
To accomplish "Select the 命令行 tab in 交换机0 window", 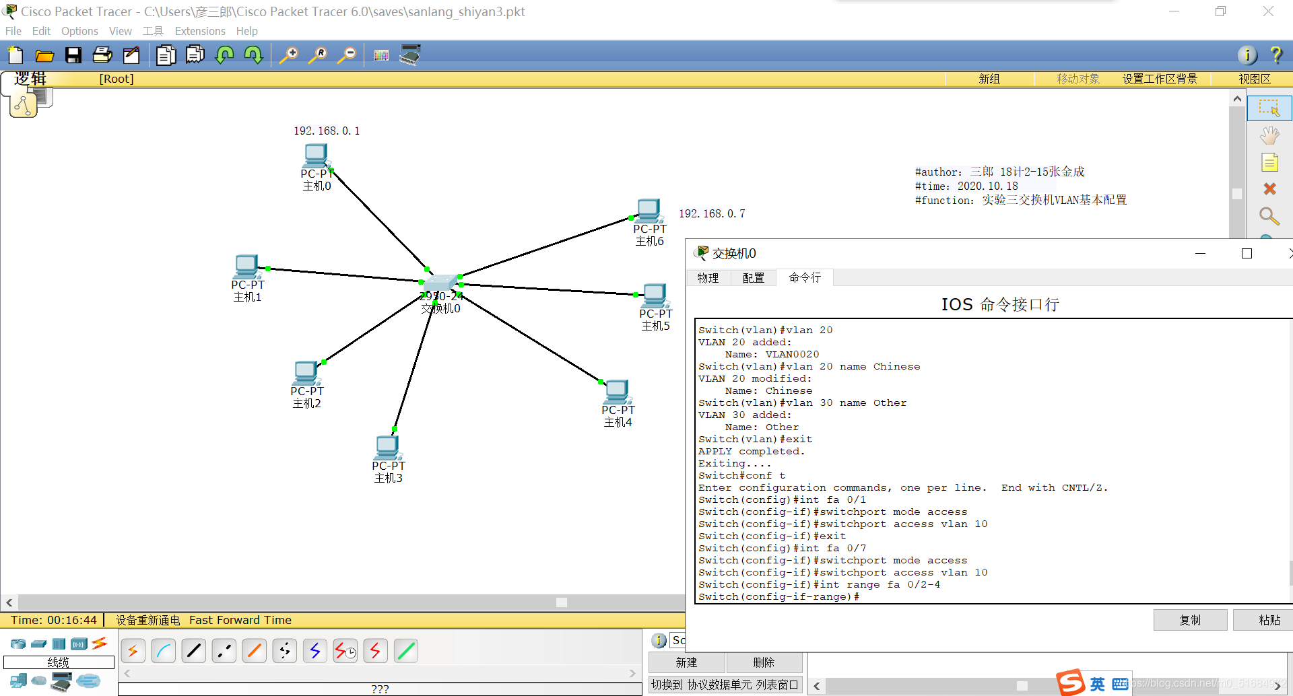I will pos(805,277).
